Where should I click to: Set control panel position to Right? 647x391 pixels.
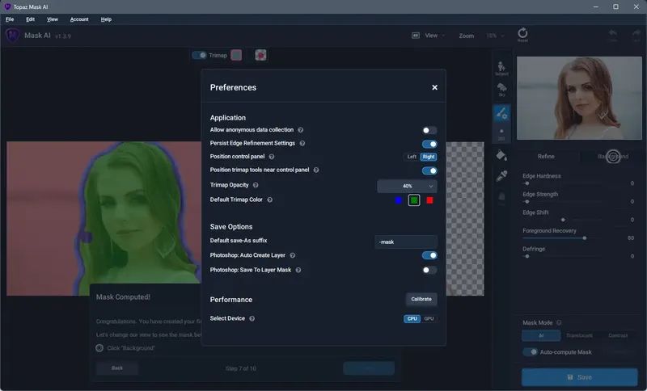[429, 157]
